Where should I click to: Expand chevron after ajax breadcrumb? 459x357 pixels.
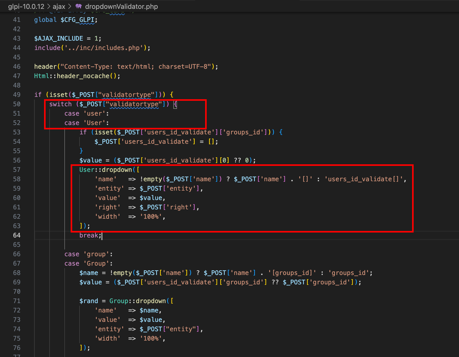click(x=70, y=7)
